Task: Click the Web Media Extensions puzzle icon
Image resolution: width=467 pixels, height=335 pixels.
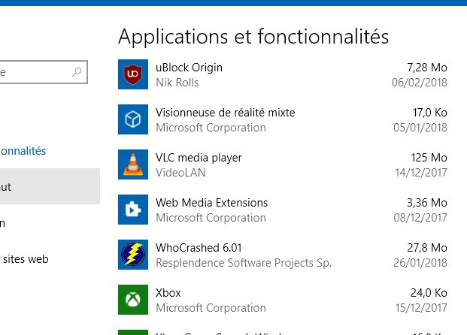Action: 133,210
